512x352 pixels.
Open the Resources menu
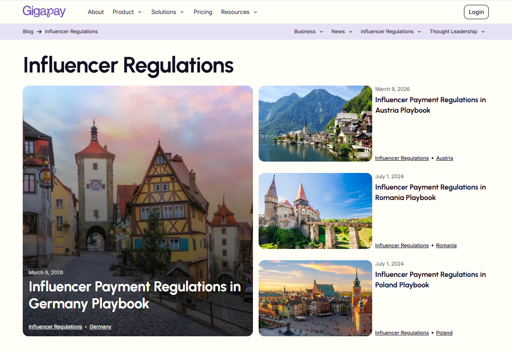pos(235,12)
